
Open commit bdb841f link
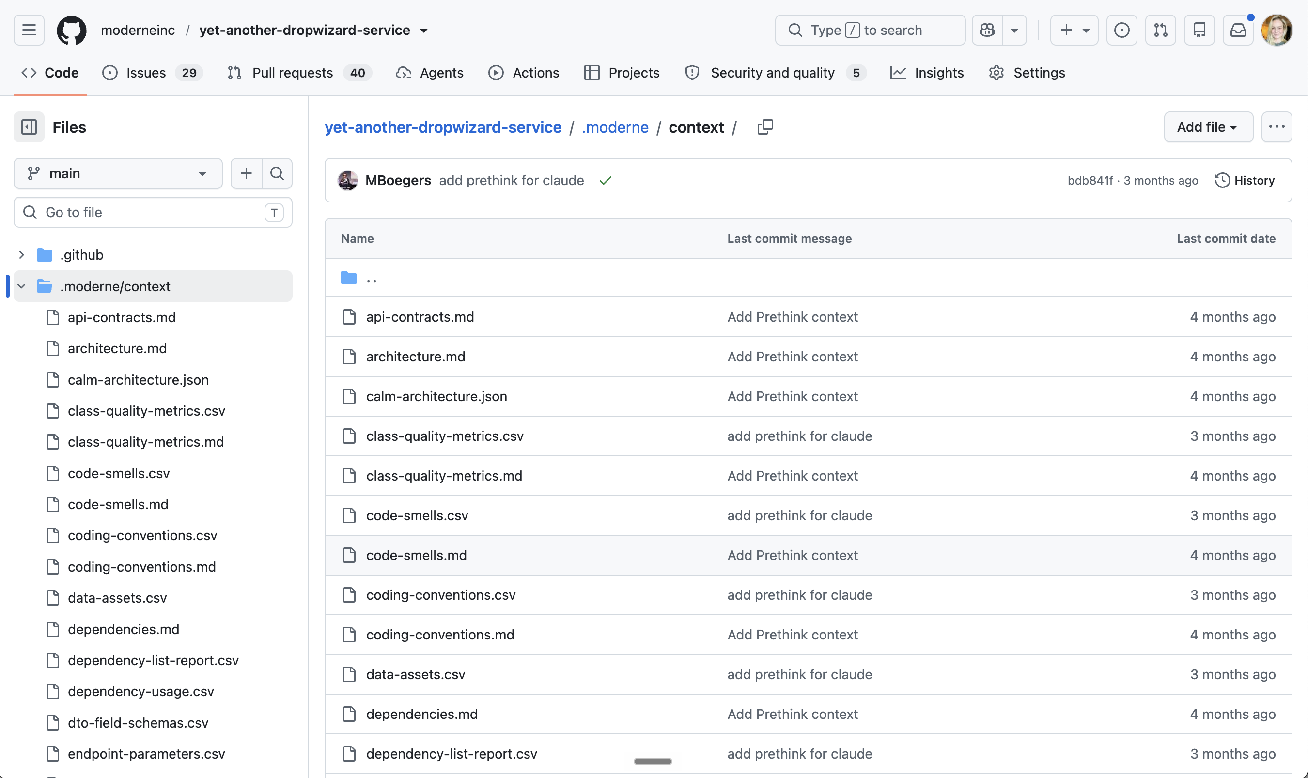coord(1090,180)
